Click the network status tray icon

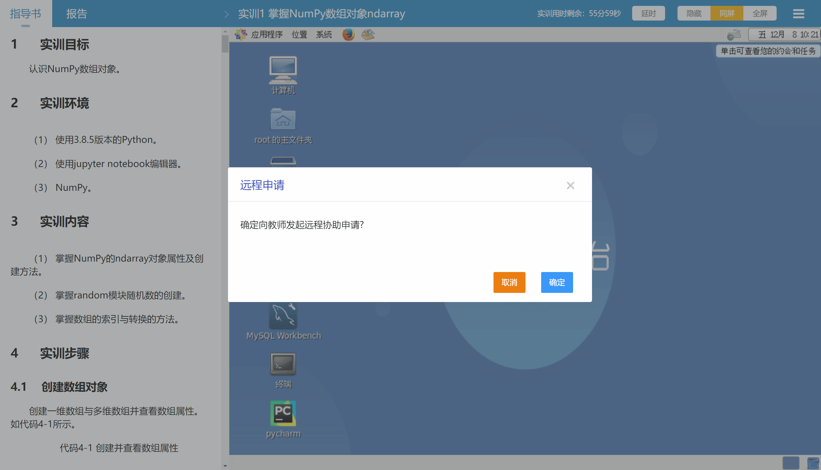734,35
